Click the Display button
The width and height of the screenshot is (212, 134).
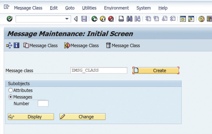[31, 117]
